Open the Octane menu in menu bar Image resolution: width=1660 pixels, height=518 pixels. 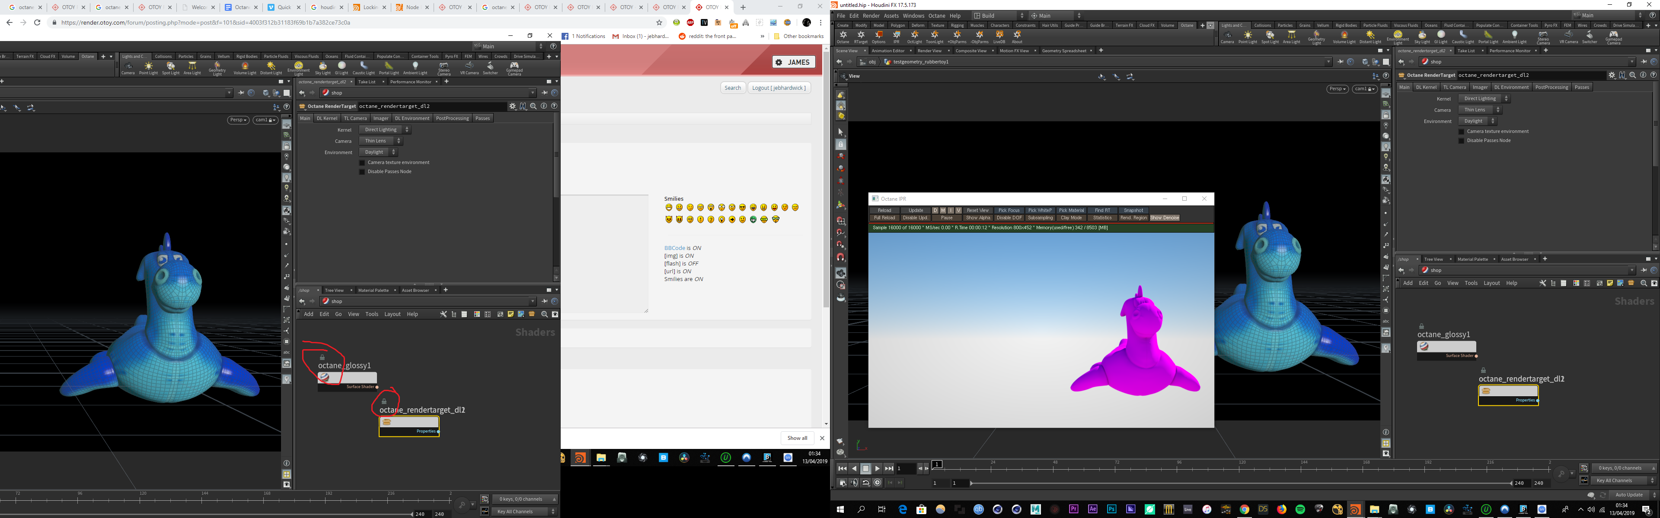click(936, 16)
